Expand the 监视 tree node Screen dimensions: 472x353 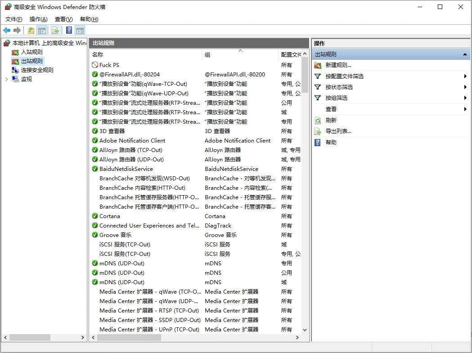coord(6,79)
